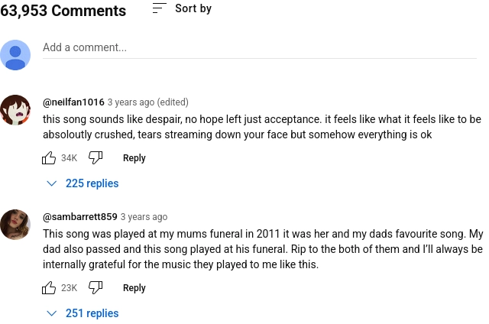Dislike the comment by @sambarrett859
The height and width of the screenshot is (324, 489).
[x=96, y=287]
